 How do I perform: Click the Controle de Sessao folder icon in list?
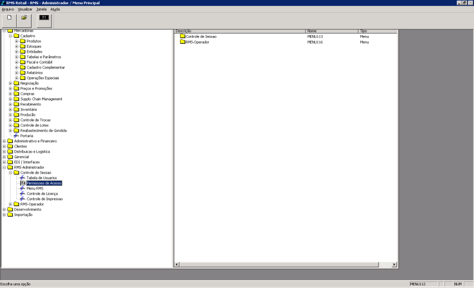(x=183, y=36)
